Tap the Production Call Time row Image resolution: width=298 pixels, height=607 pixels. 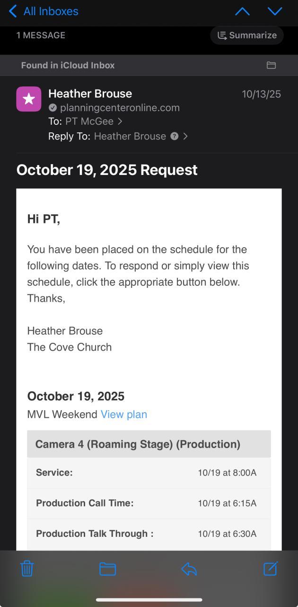pyautogui.click(x=149, y=503)
